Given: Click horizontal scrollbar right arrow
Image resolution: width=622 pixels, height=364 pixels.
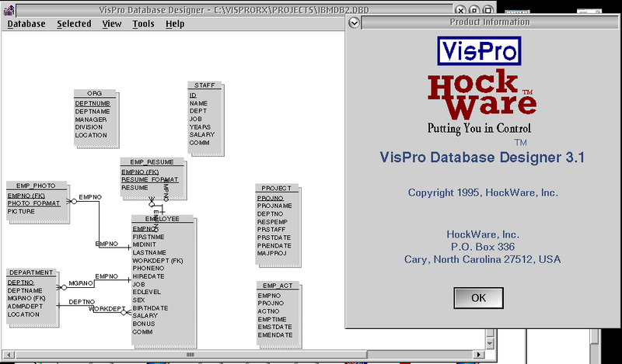Looking at the screenshot, I should (478, 355).
